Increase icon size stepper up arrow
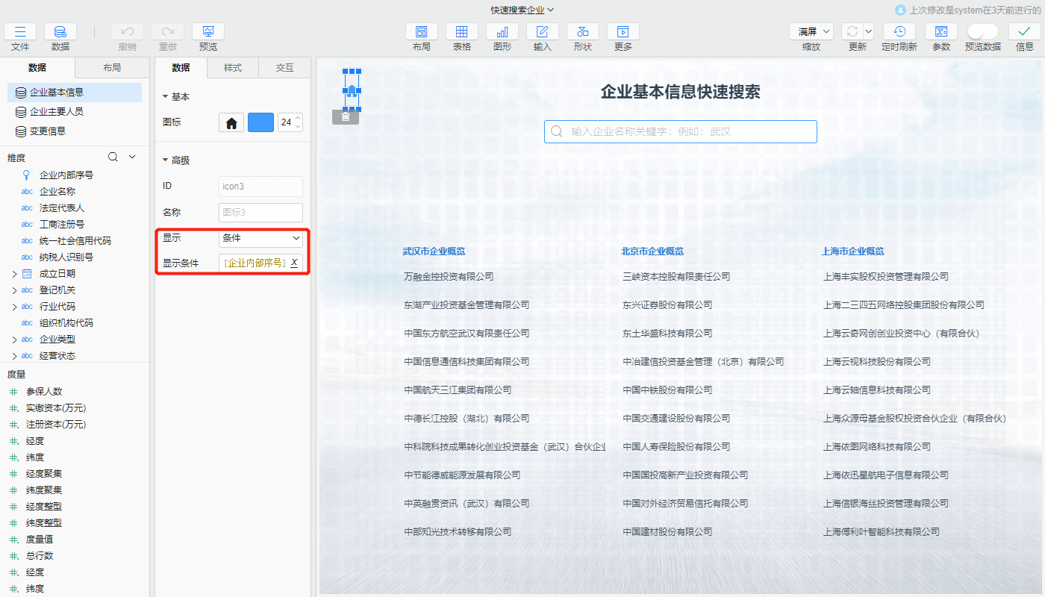The width and height of the screenshot is (1045, 597). [x=299, y=118]
